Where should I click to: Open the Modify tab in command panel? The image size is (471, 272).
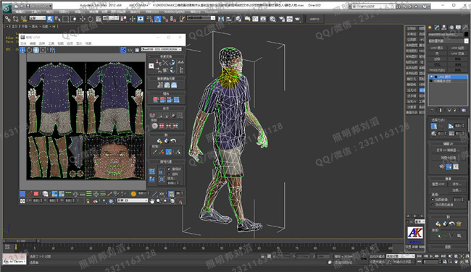437,27
